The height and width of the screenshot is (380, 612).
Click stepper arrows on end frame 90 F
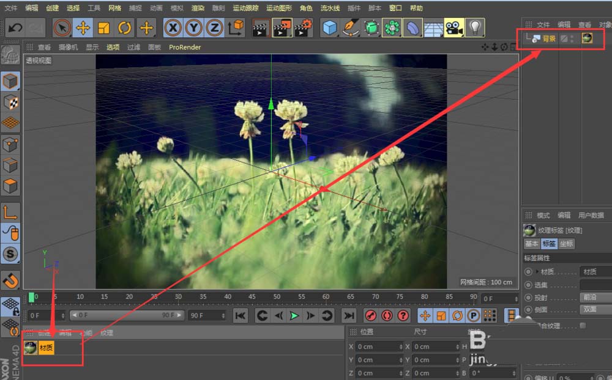coord(223,315)
